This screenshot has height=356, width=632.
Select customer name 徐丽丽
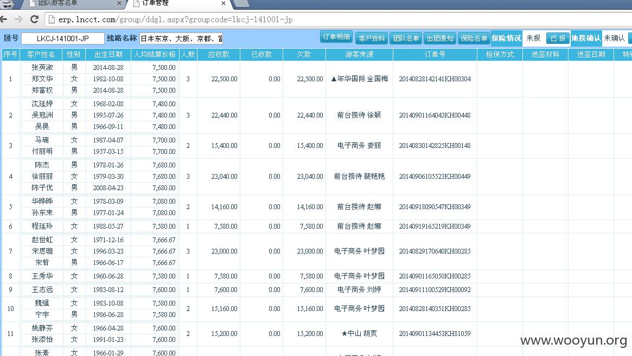[x=42, y=177]
